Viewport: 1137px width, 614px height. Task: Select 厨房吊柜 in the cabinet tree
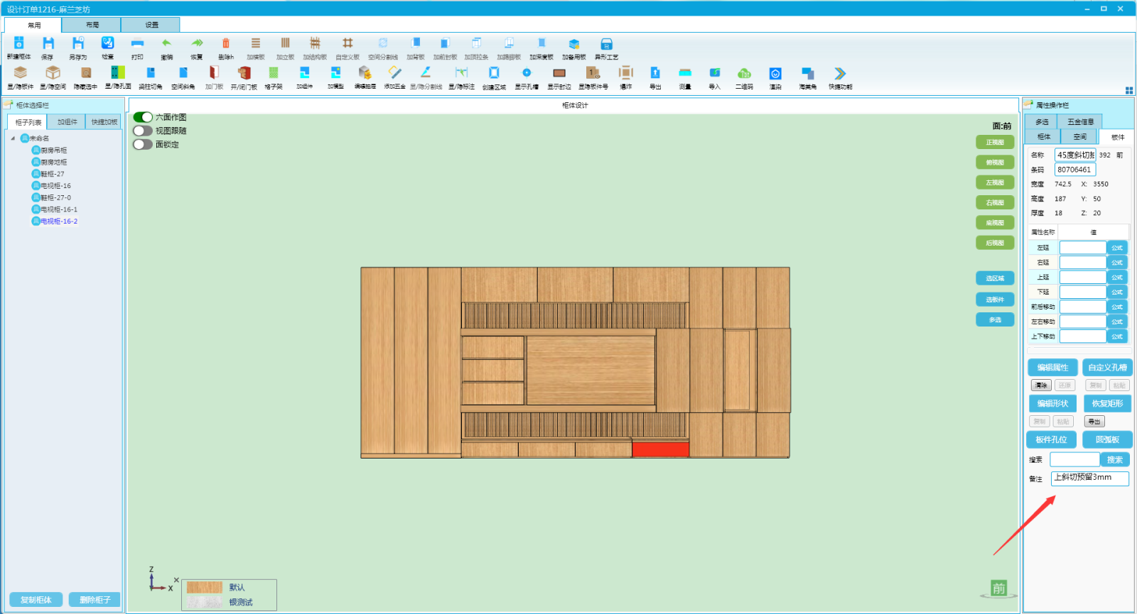[53, 150]
